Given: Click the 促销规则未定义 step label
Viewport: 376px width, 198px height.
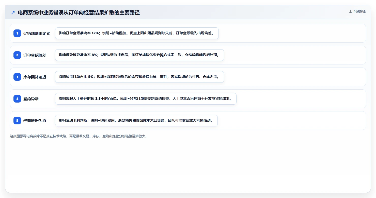Looking at the screenshot, I should [37, 33].
